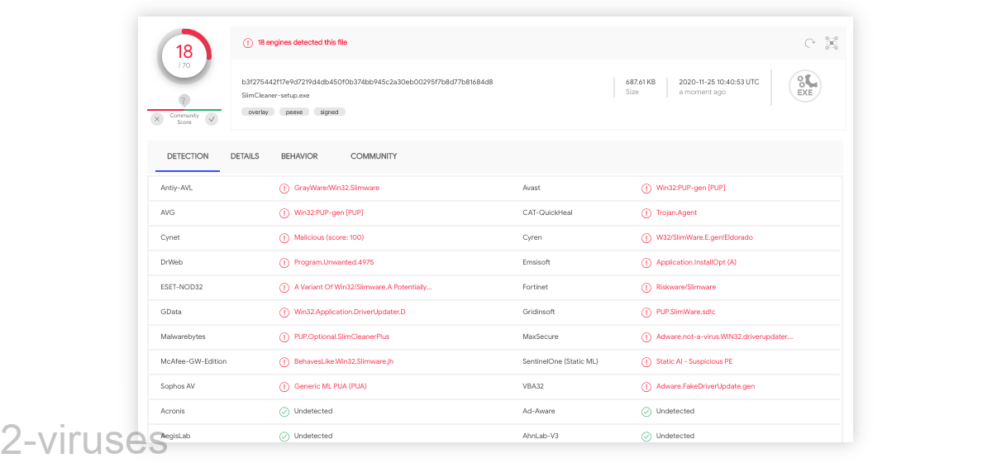
Task: Upvote using the community score checkmark button
Action: click(x=212, y=119)
